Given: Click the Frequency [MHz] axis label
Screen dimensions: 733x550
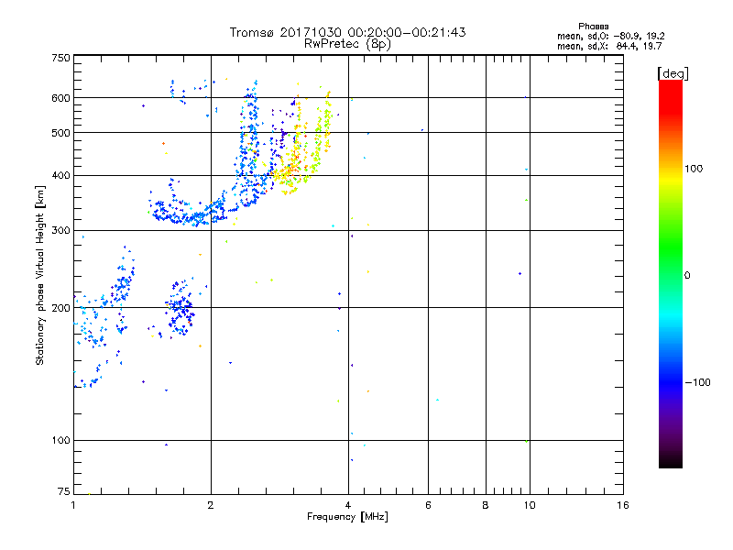Looking at the screenshot, I should coord(347,517).
